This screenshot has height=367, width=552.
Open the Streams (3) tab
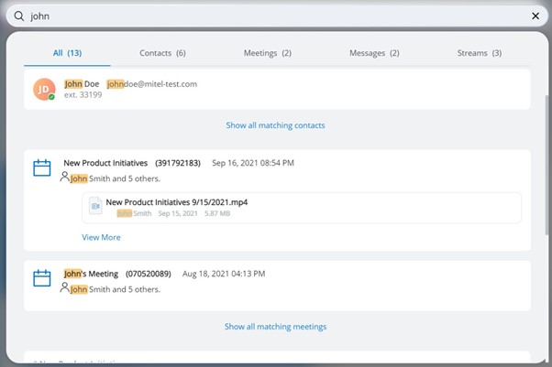pyautogui.click(x=479, y=53)
